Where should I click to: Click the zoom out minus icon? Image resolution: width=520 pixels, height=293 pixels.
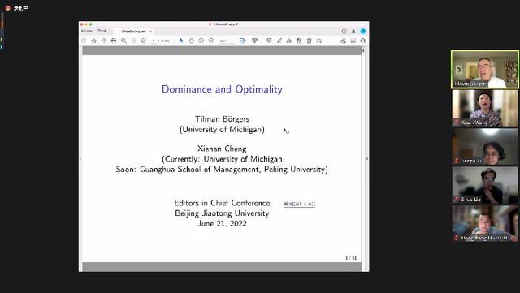pyautogui.click(x=201, y=41)
